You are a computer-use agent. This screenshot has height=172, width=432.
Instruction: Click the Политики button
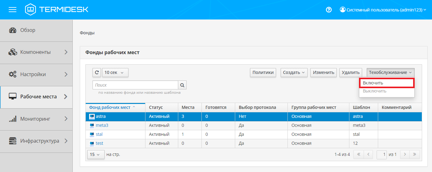click(x=263, y=72)
